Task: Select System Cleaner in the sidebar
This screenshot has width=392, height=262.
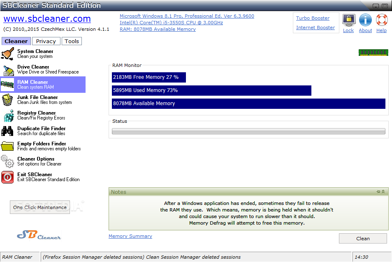Action: pyautogui.click(x=43, y=54)
